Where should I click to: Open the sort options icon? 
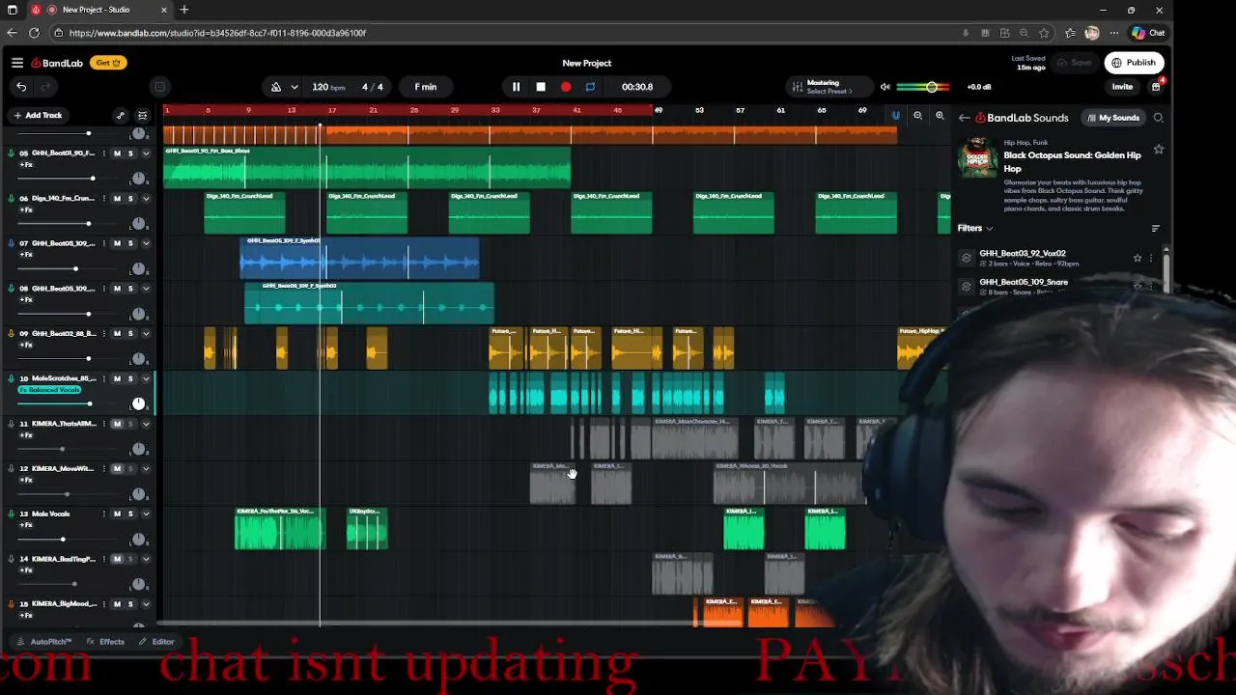pyautogui.click(x=1155, y=228)
